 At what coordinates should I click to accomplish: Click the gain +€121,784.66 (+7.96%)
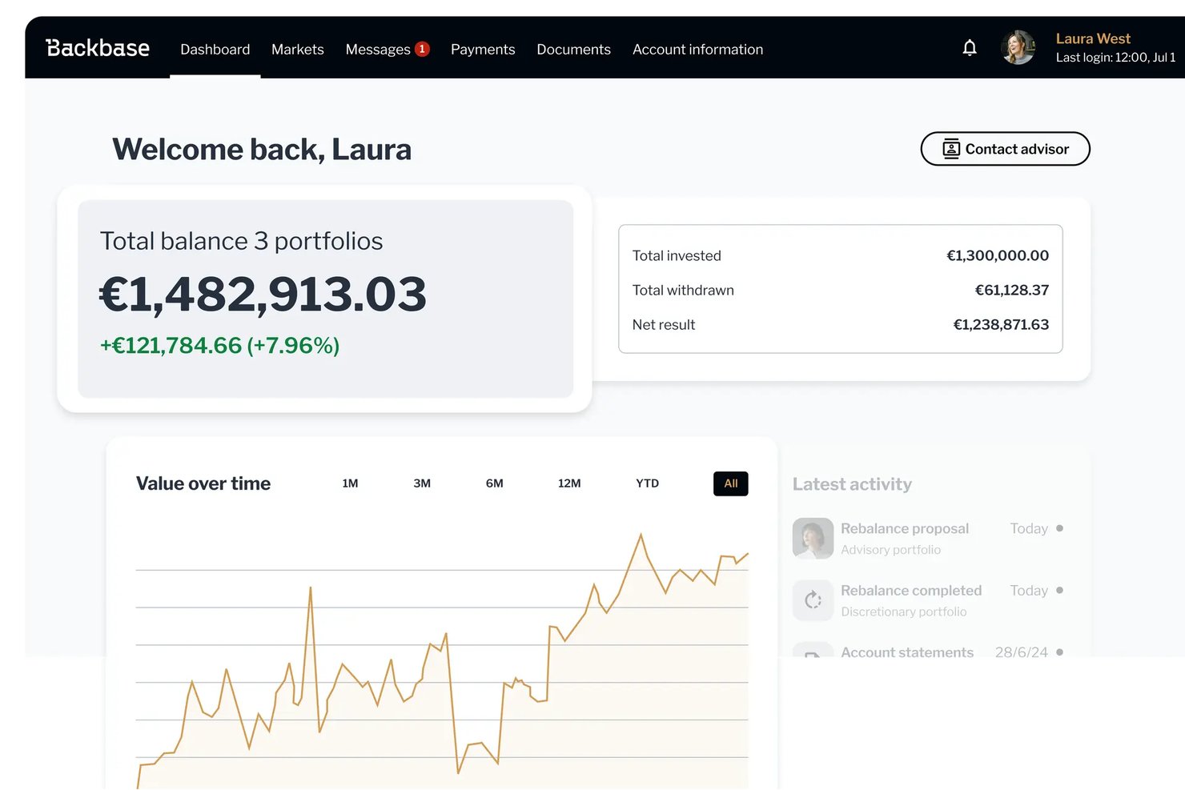pos(219,346)
